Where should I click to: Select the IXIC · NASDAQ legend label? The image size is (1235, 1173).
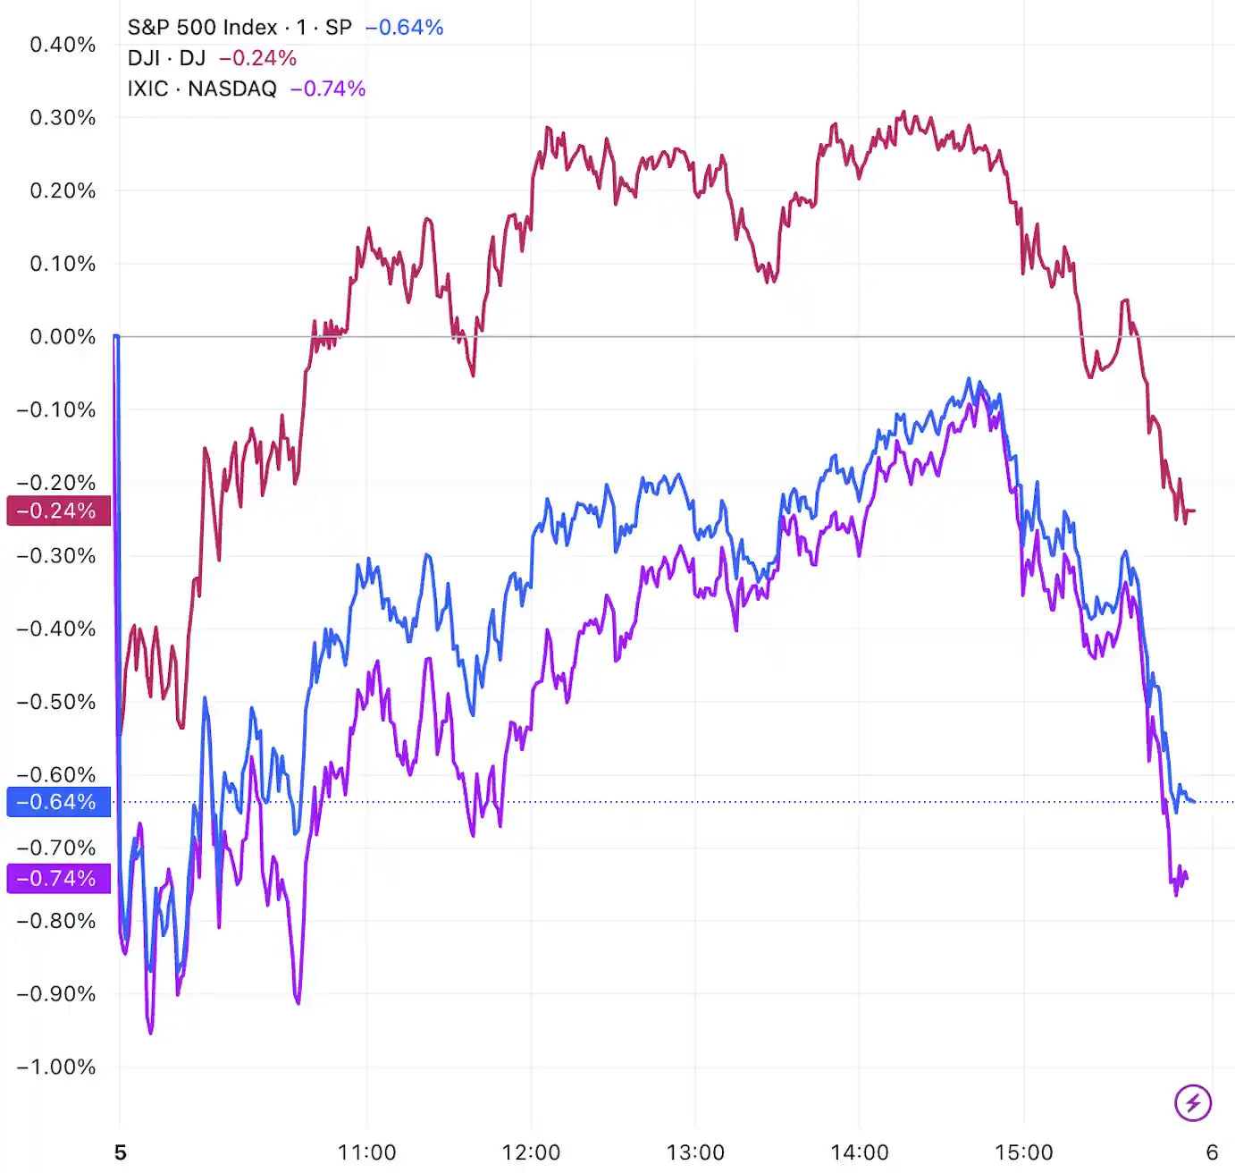click(202, 89)
